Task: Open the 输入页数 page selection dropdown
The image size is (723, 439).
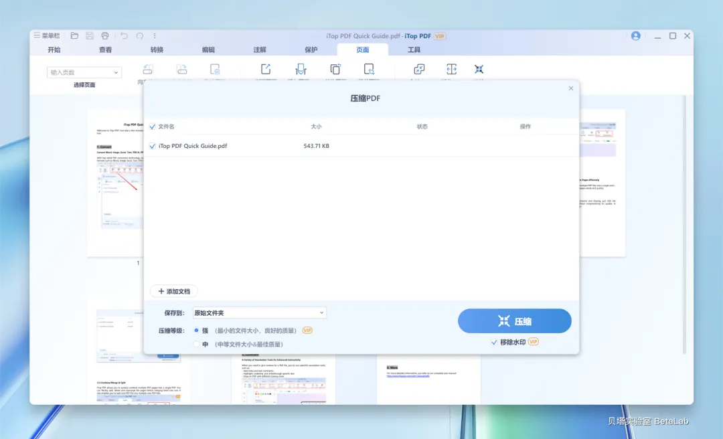Action: tap(84, 72)
